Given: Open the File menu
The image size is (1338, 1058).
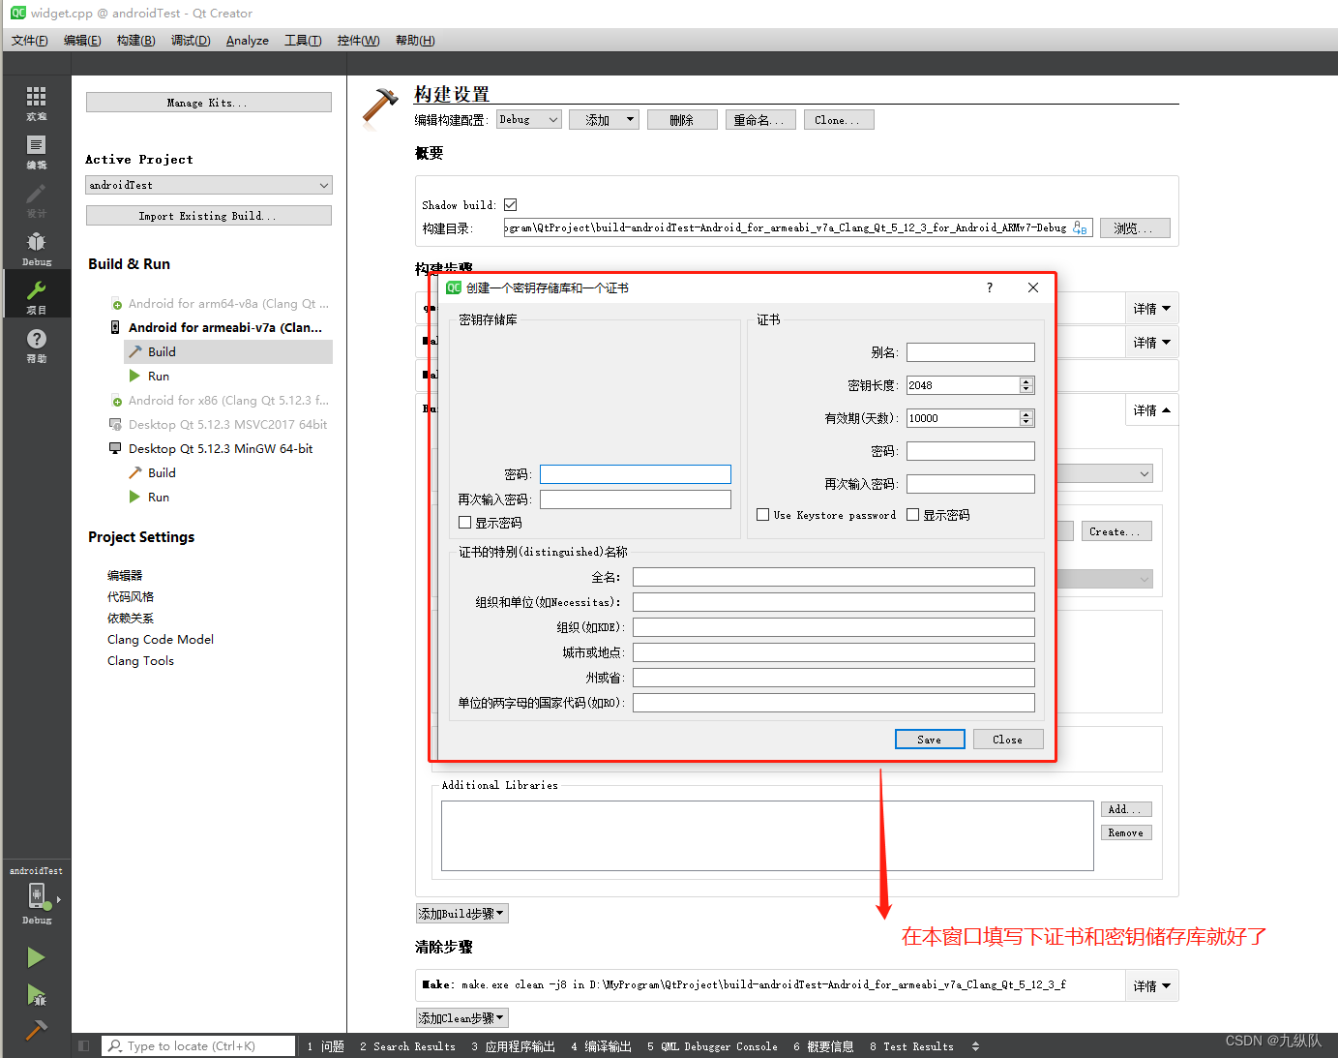Looking at the screenshot, I should pos(29,40).
